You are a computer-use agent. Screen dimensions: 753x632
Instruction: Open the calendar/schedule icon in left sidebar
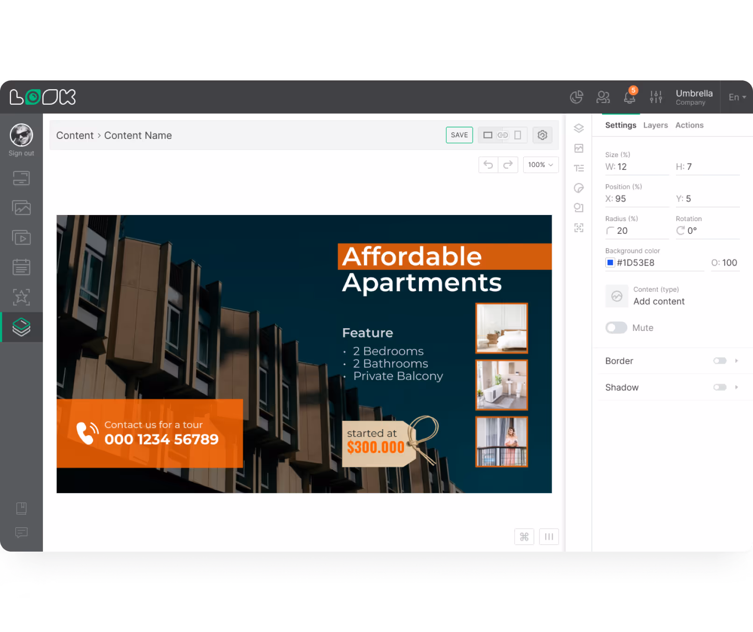(21, 267)
